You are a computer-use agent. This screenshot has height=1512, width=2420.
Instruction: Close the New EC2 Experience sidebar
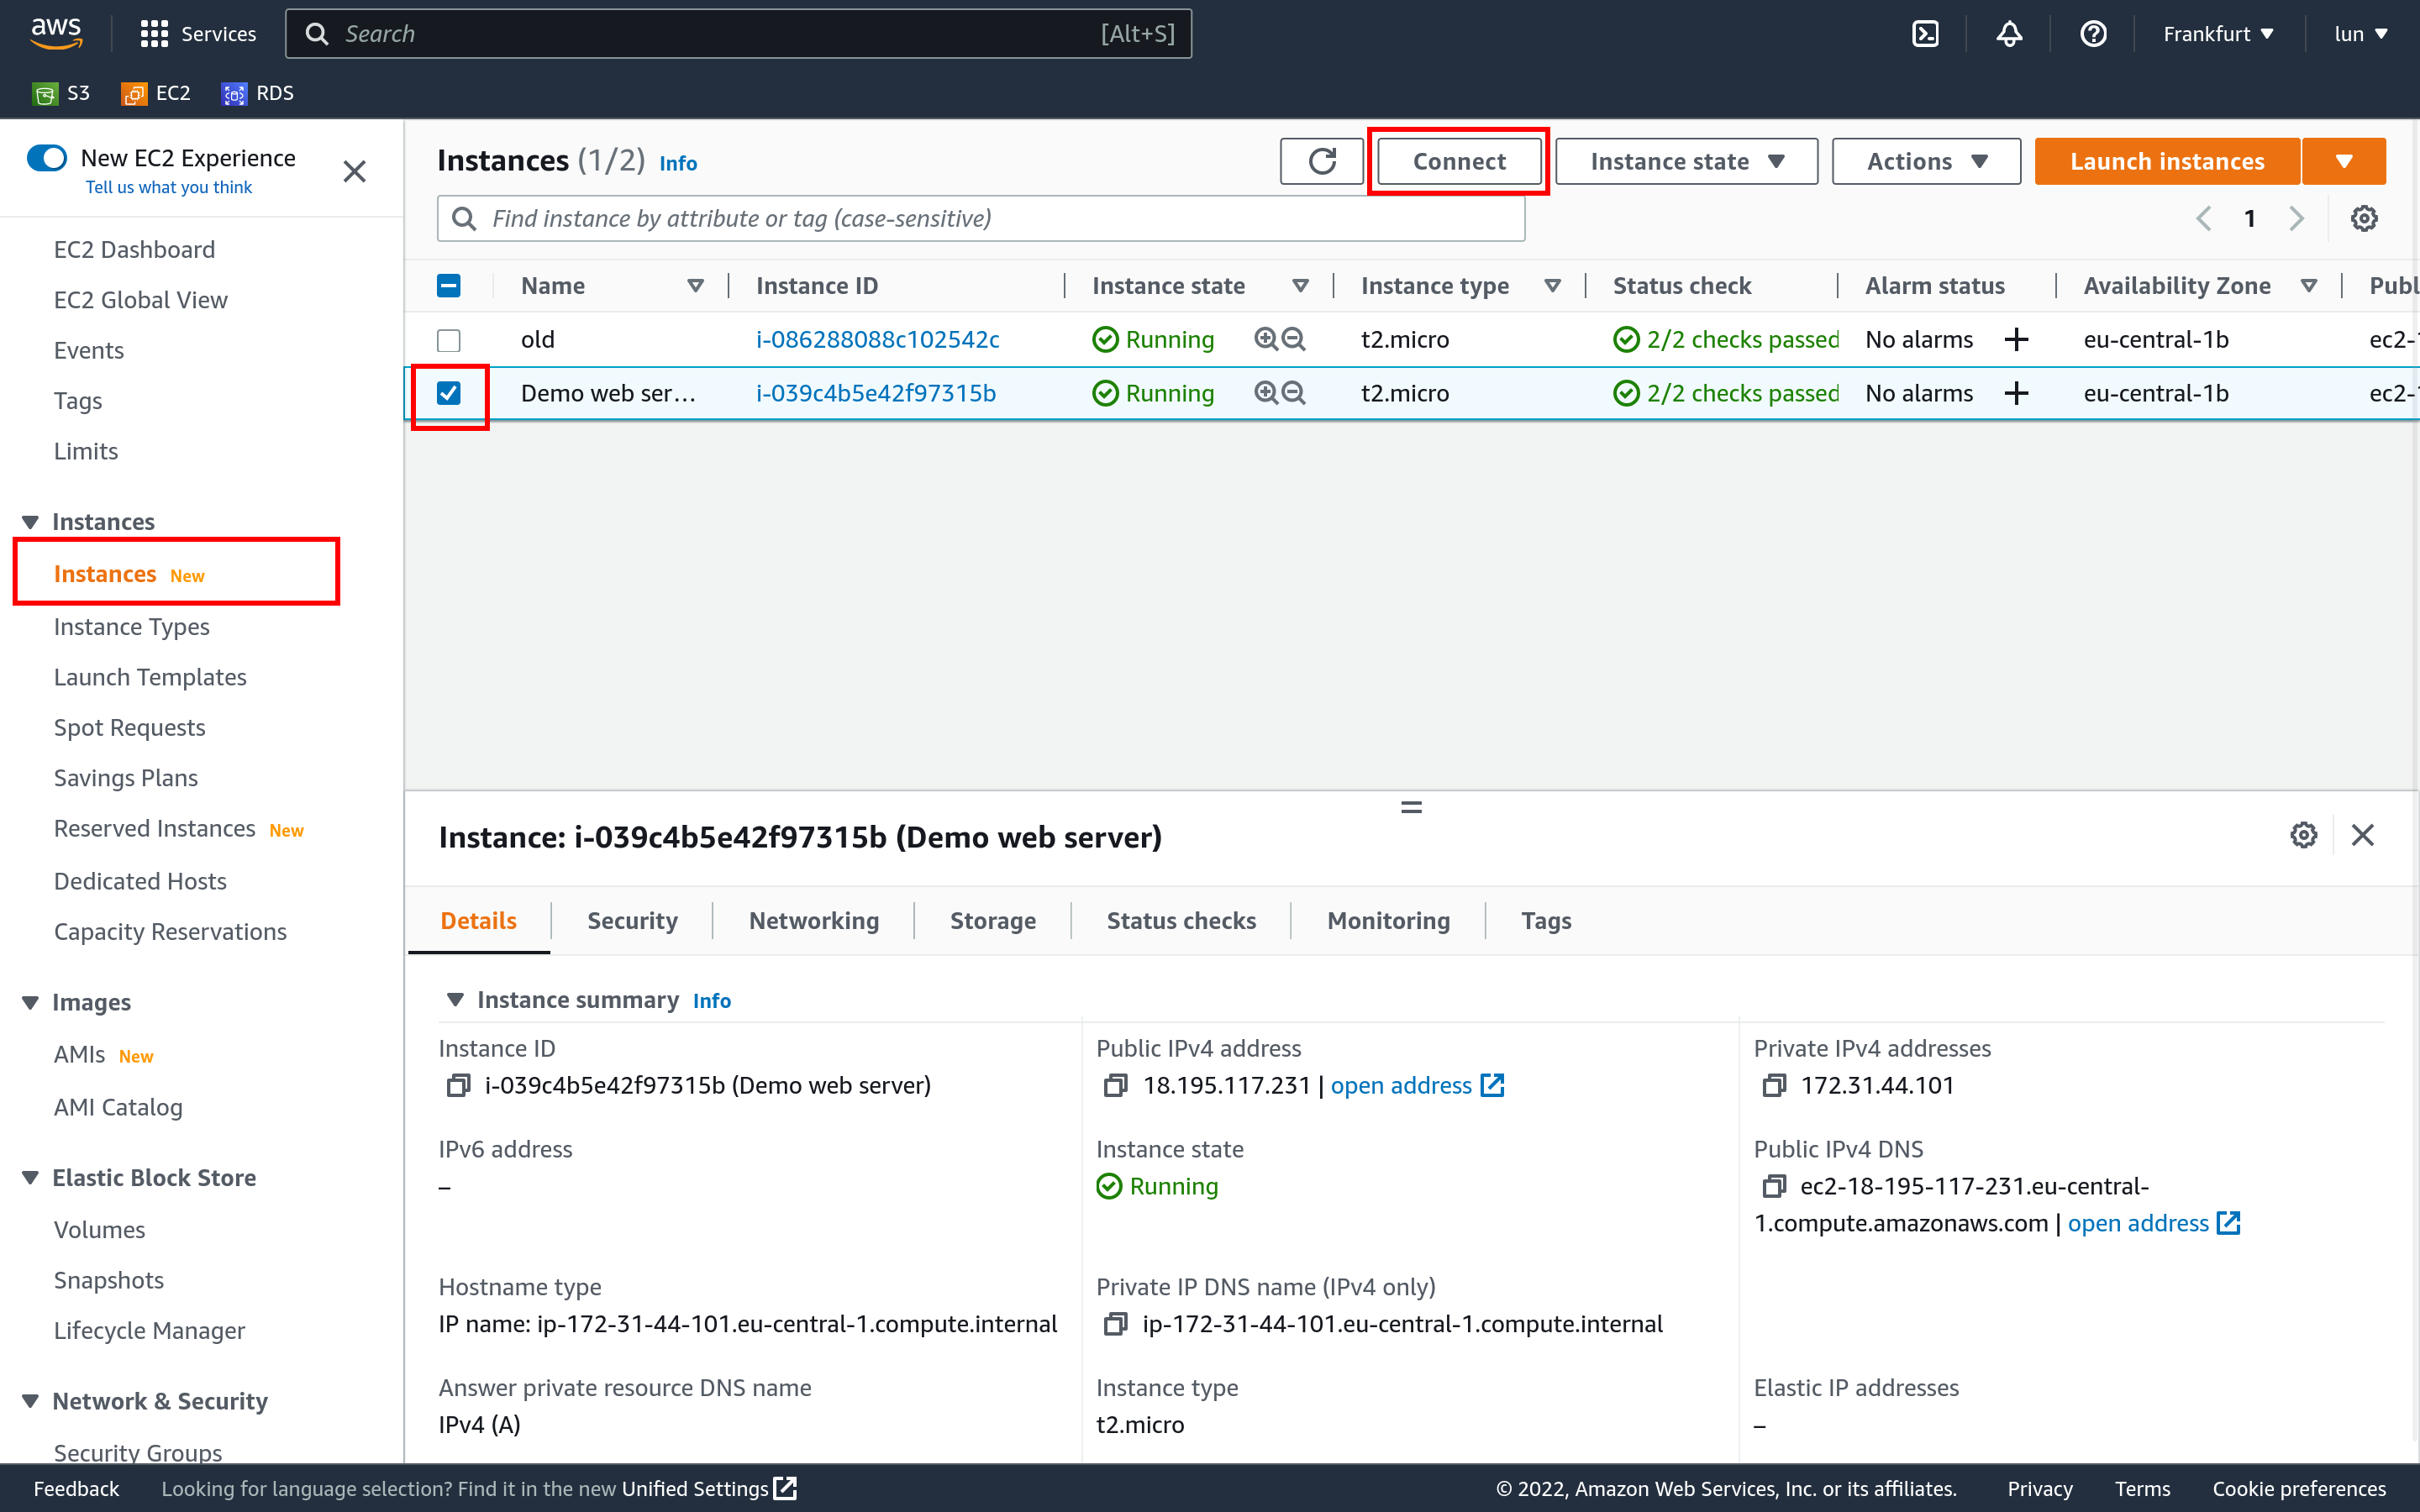354,171
